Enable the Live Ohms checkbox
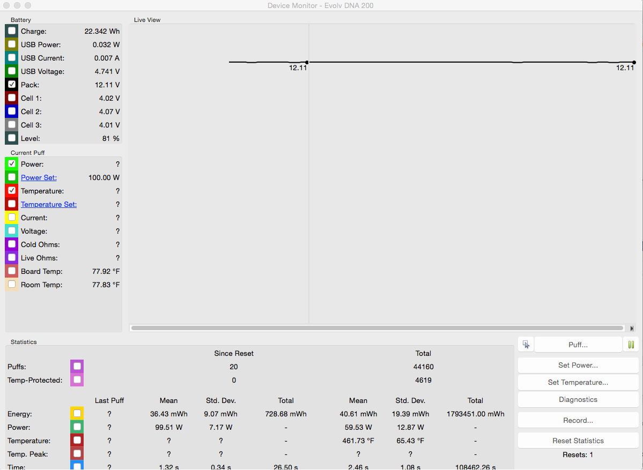The image size is (643, 470). [x=12, y=257]
